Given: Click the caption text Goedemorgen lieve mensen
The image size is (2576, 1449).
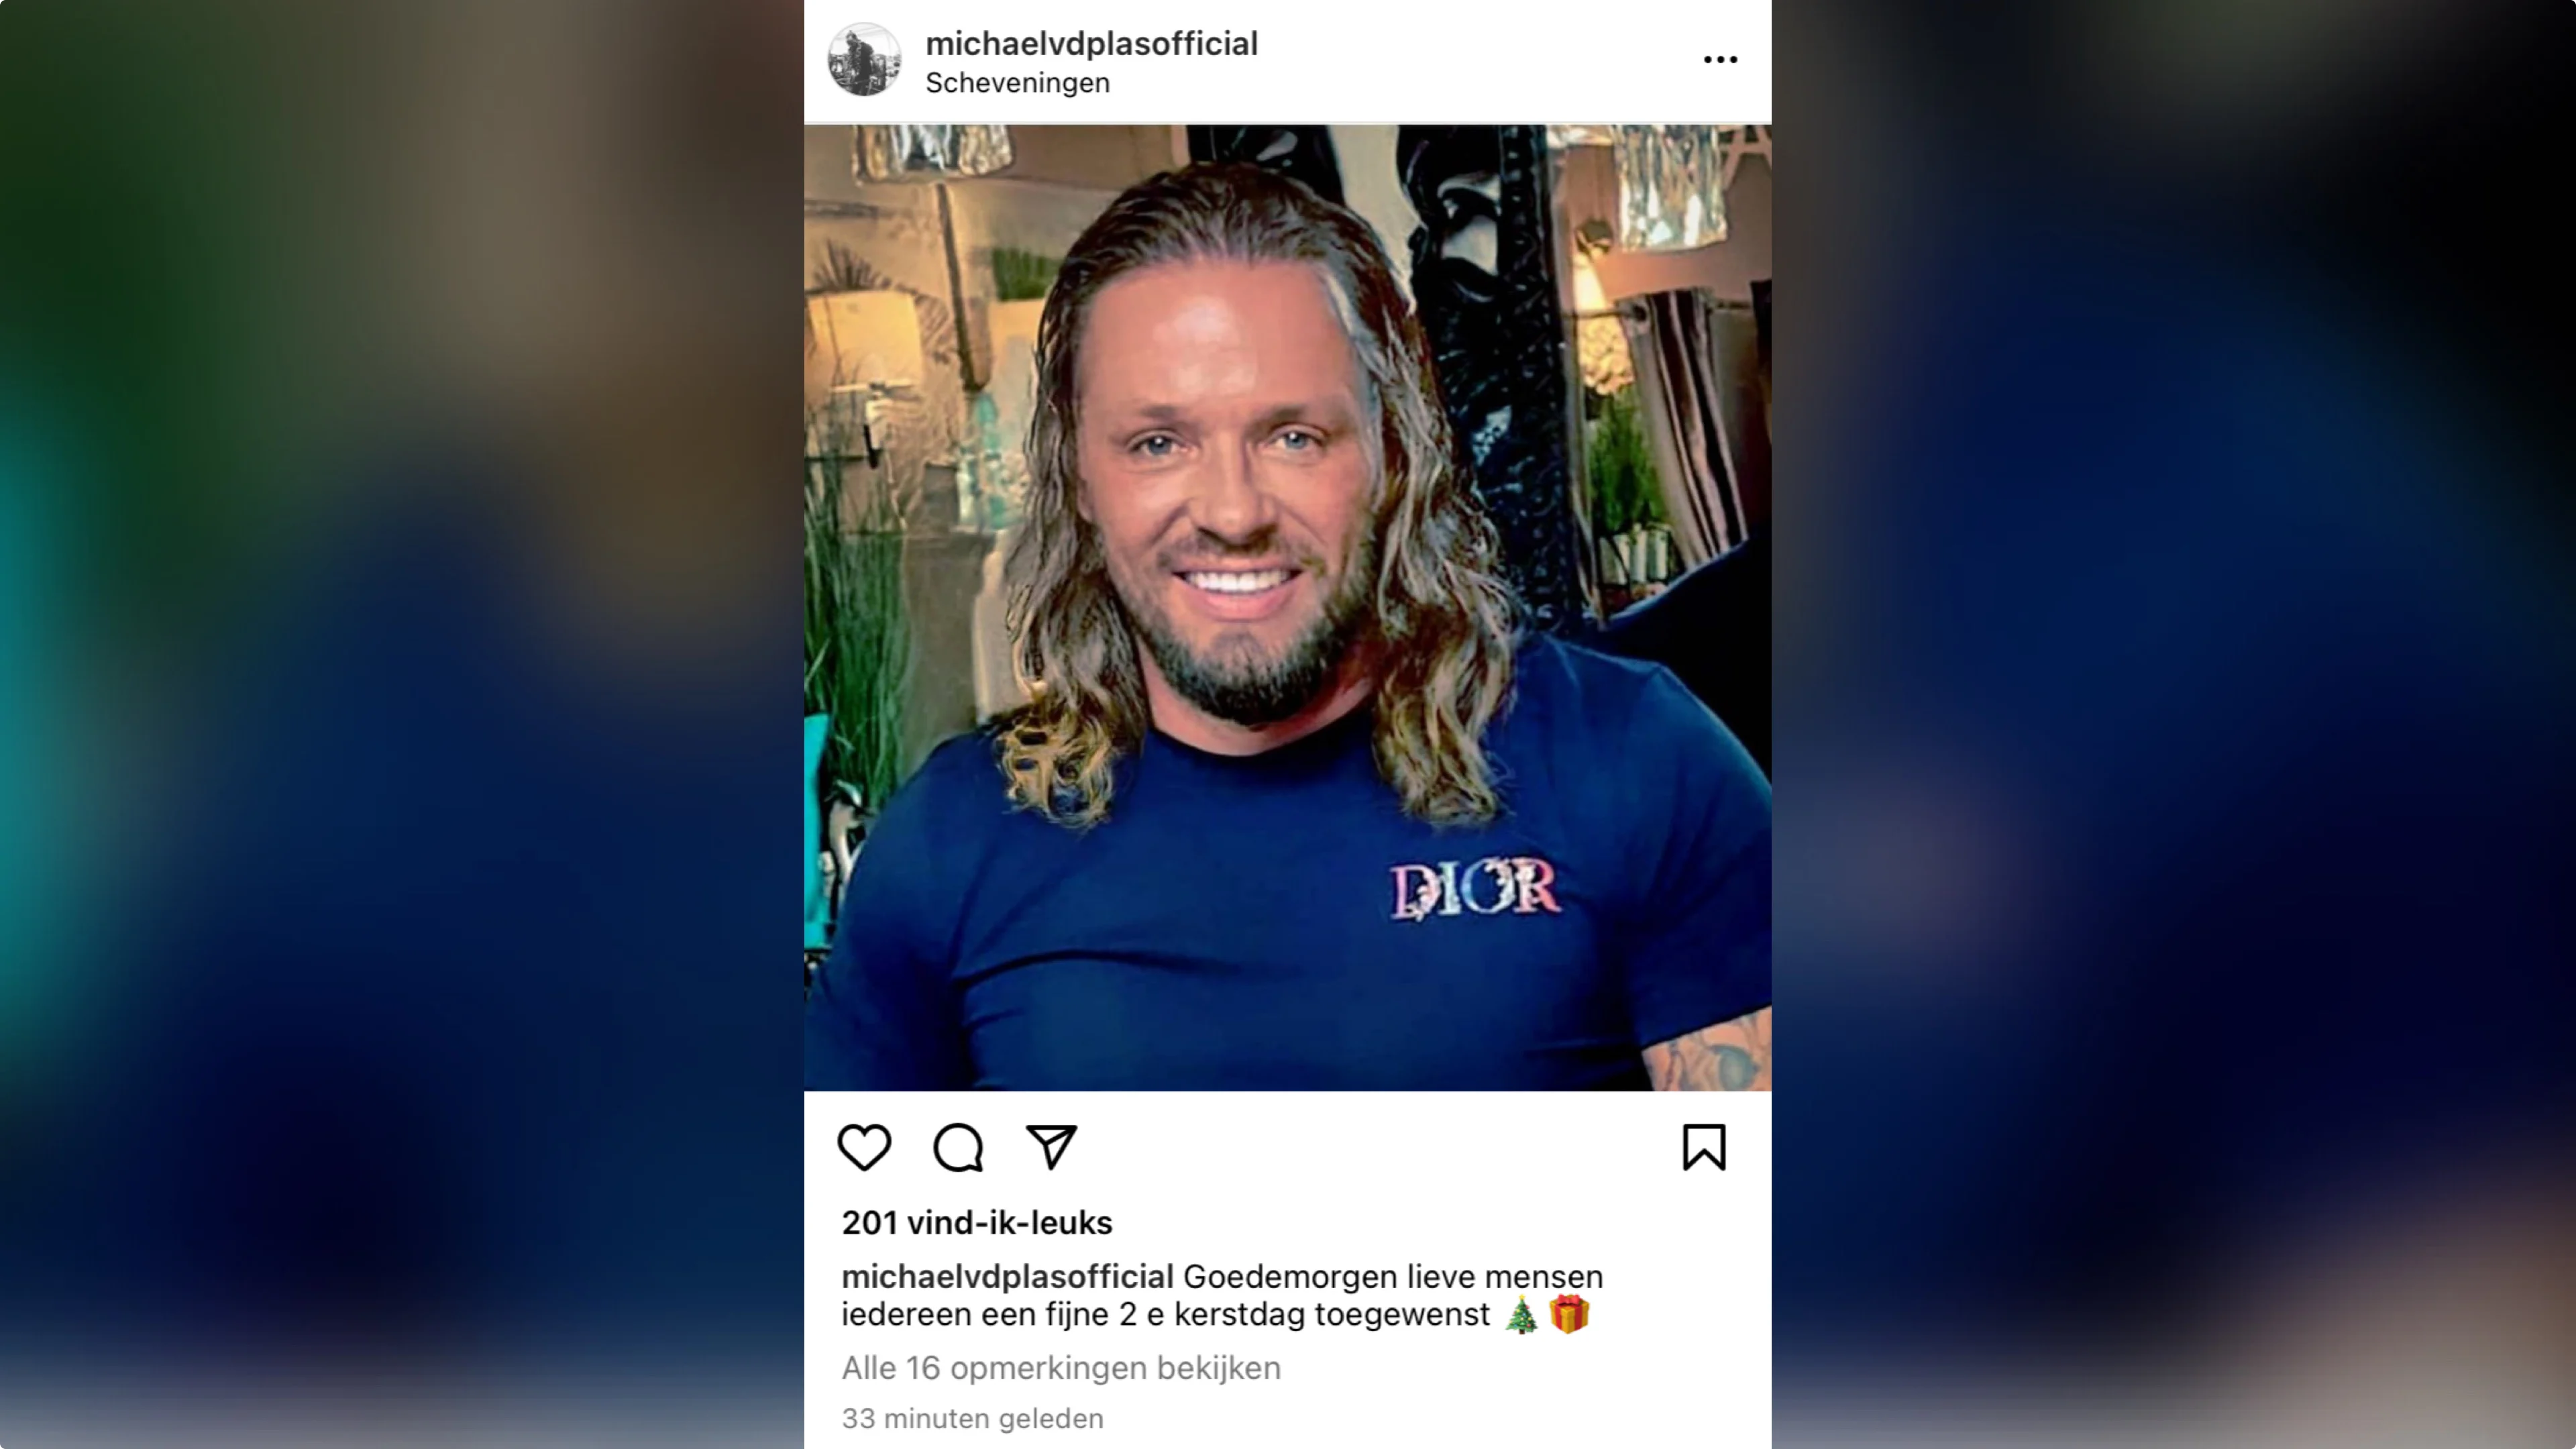Looking at the screenshot, I should [1393, 1277].
